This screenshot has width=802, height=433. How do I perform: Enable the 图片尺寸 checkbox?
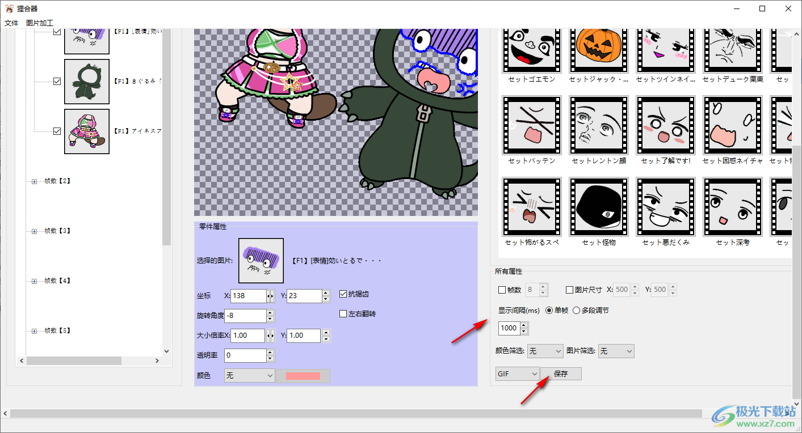pos(570,290)
